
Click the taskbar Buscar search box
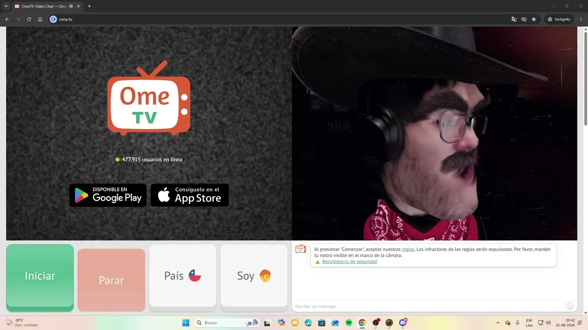(227, 323)
